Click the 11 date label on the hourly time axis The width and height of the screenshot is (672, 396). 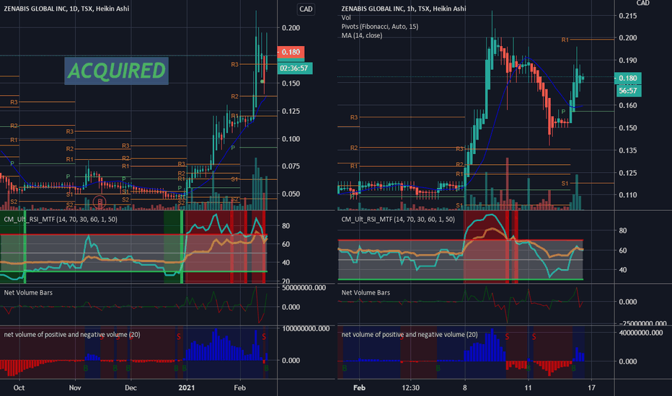pyautogui.click(x=528, y=388)
